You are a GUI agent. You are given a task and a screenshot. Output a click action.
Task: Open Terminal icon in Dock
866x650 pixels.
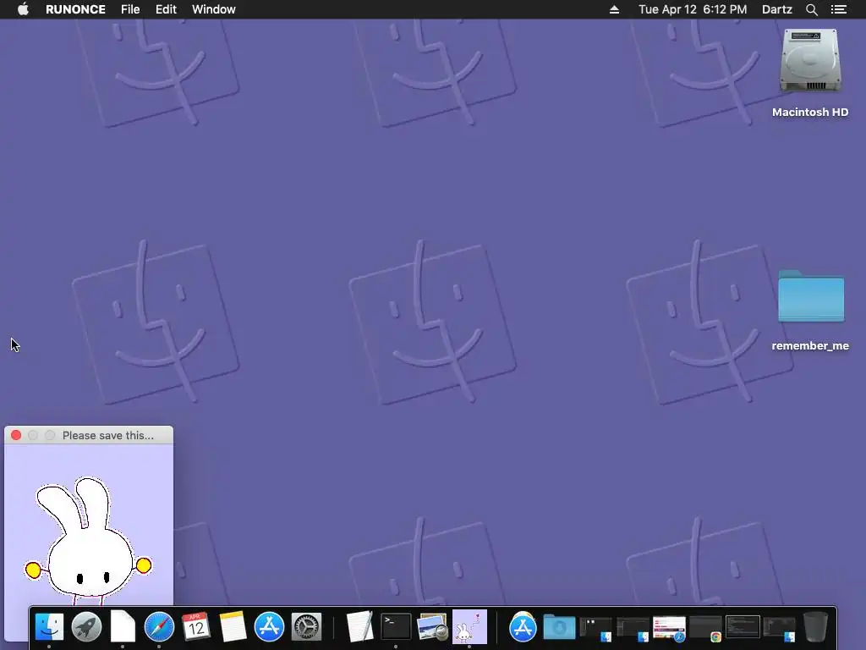396,627
